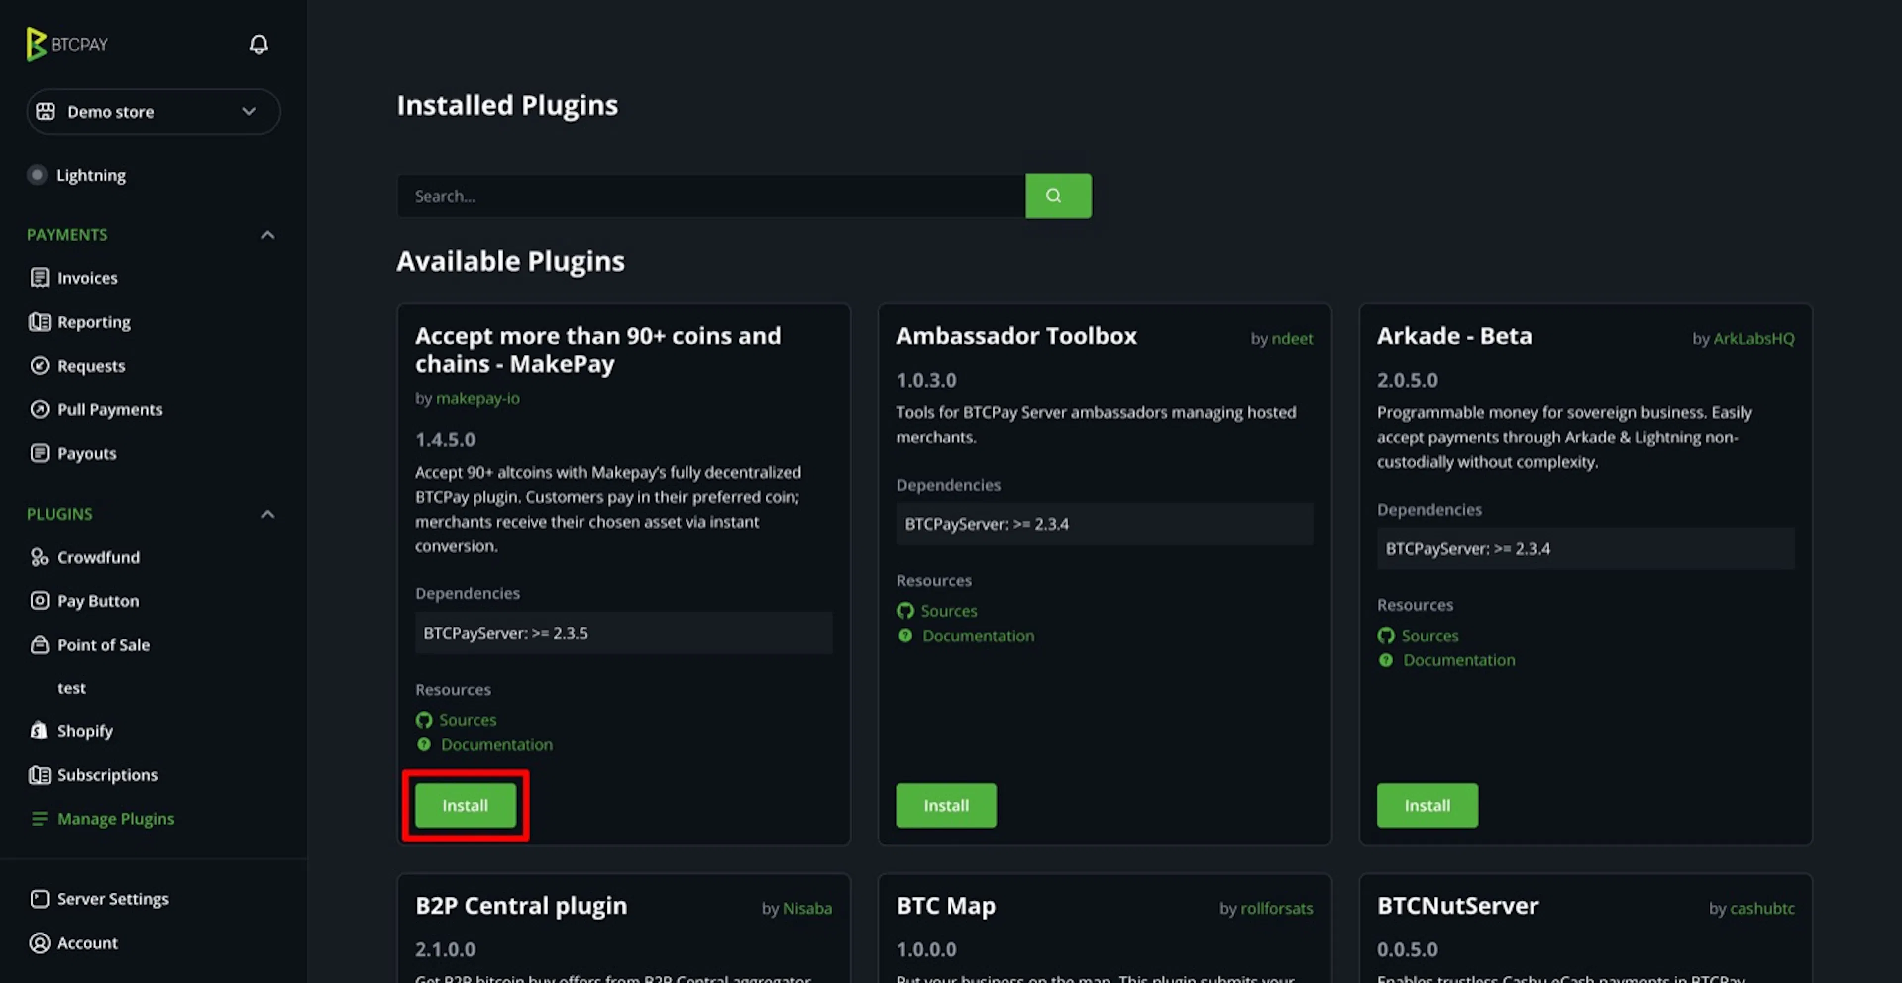
Task: Click the BTC Map plugin title
Action: (x=946, y=905)
